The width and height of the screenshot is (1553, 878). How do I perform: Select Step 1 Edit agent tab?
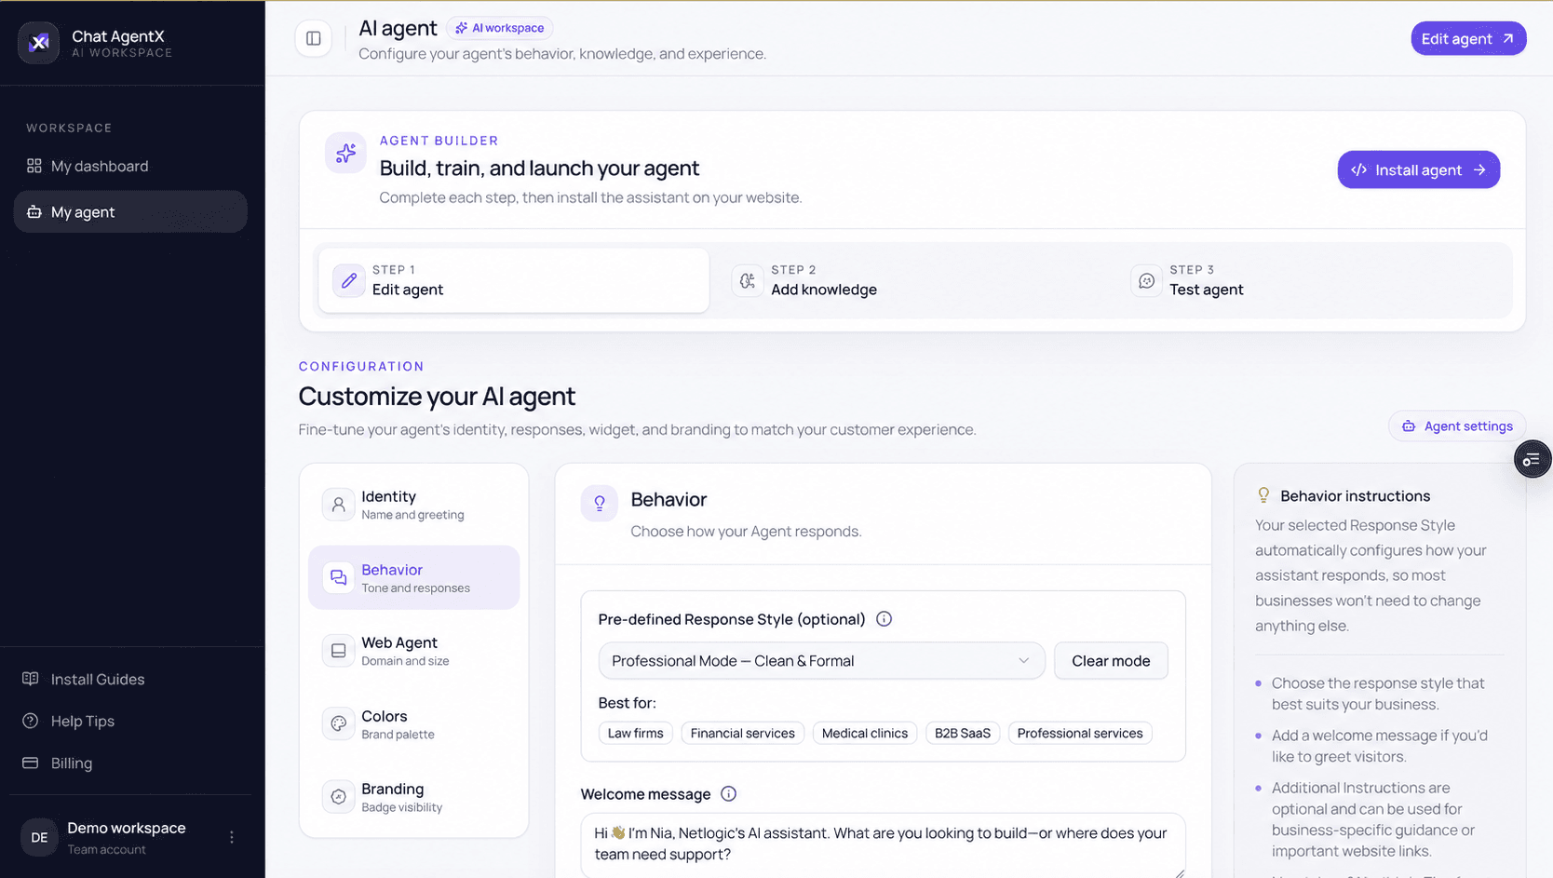point(514,280)
